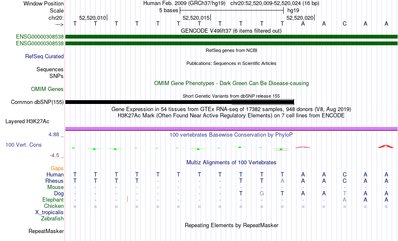The width and height of the screenshot is (398, 241).
Task: Select the RefSeq Curated track label
Action: click(44, 57)
